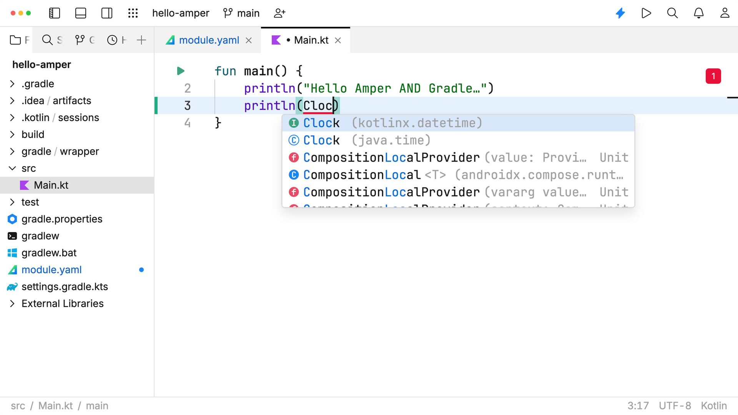Image resolution: width=738 pixels, height=415 pixels.
Task: Click the Kotlin language indicator
Action: click(714, 406)
